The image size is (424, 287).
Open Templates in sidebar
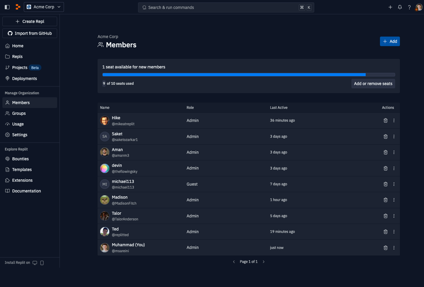click(30, 170)
